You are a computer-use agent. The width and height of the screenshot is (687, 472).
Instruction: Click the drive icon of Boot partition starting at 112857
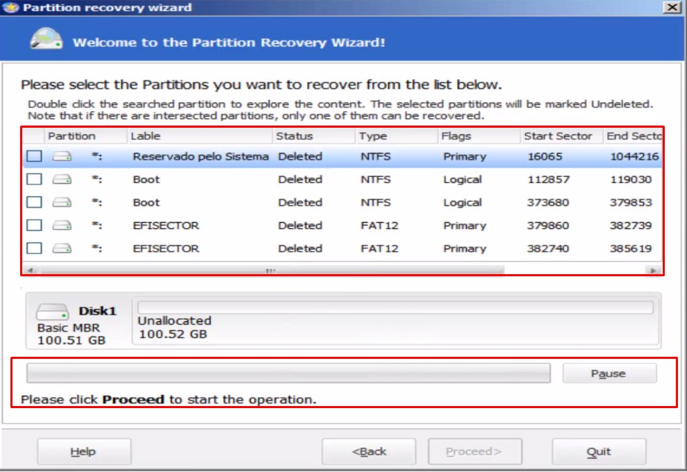(x=62, y=179)
